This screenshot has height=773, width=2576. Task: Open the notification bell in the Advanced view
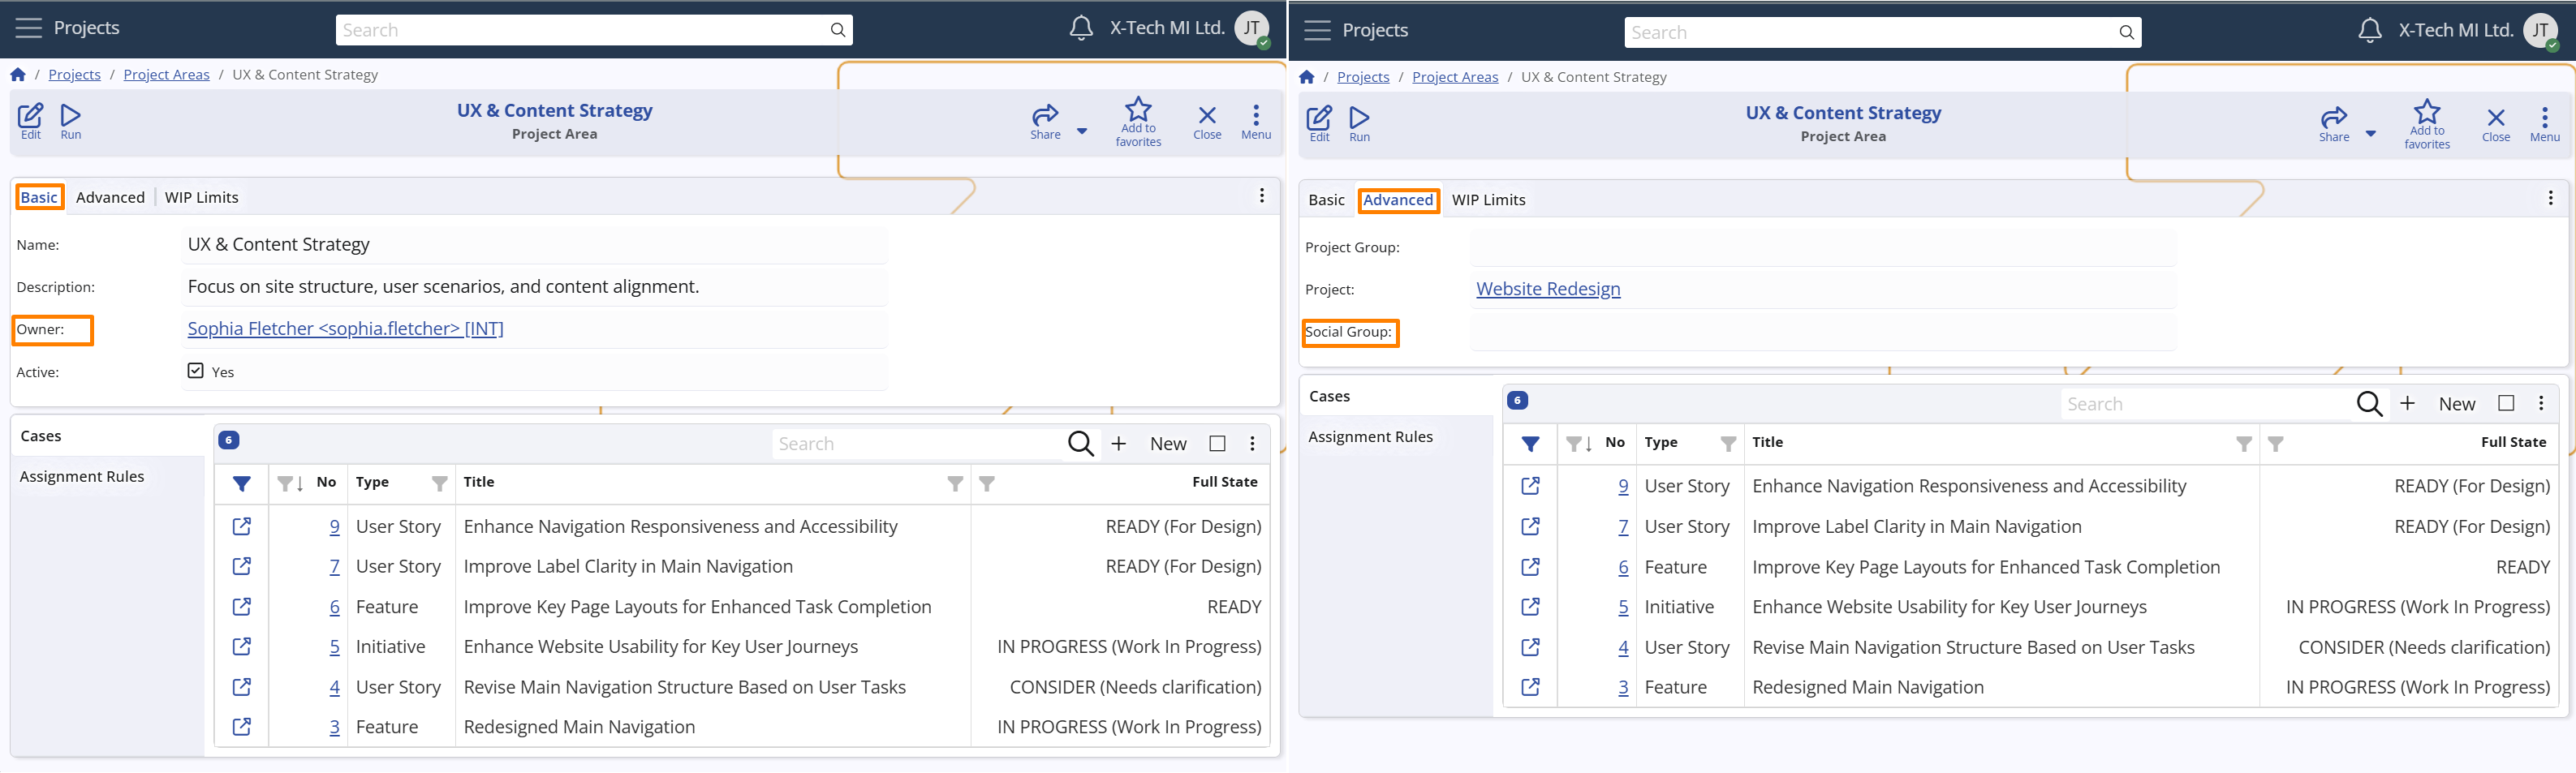pyautogui.click(x=2369, y=31)
